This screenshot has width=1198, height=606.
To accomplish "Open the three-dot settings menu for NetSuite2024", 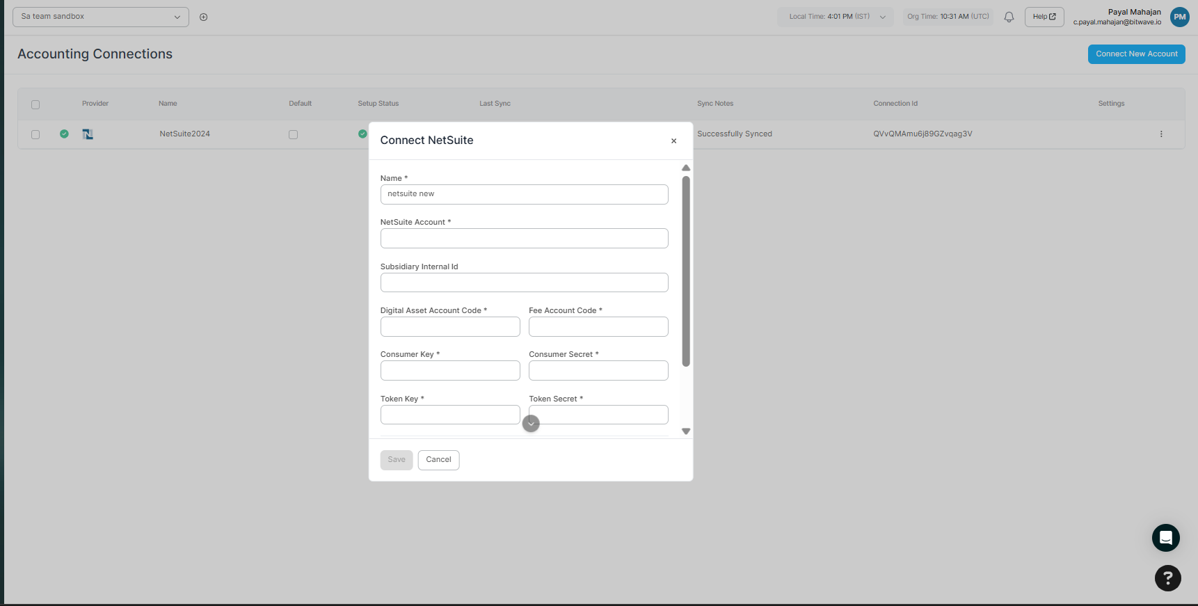I will click(1161, 134).
